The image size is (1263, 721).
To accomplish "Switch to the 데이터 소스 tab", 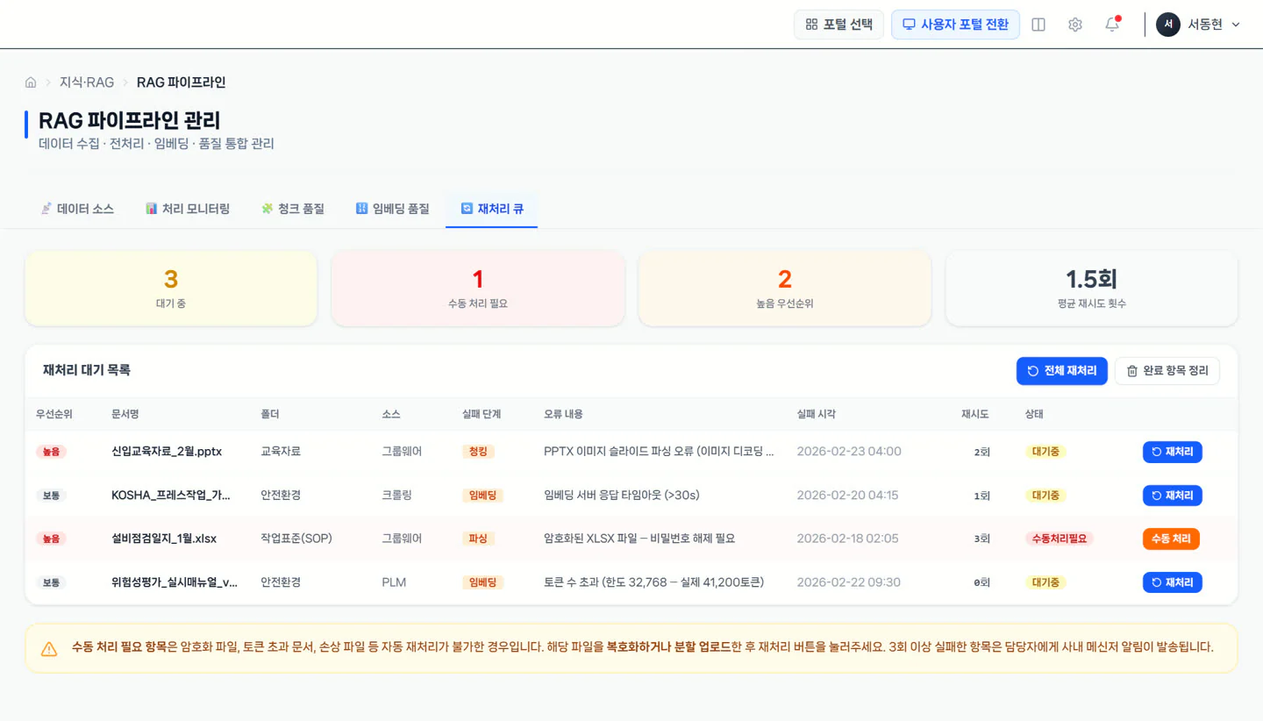I will click(x=77, y=209).
